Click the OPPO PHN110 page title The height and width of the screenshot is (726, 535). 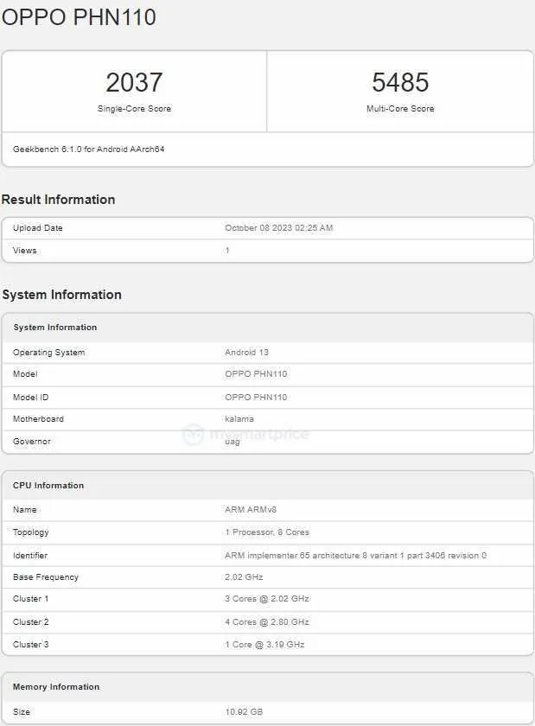[79, 17]
